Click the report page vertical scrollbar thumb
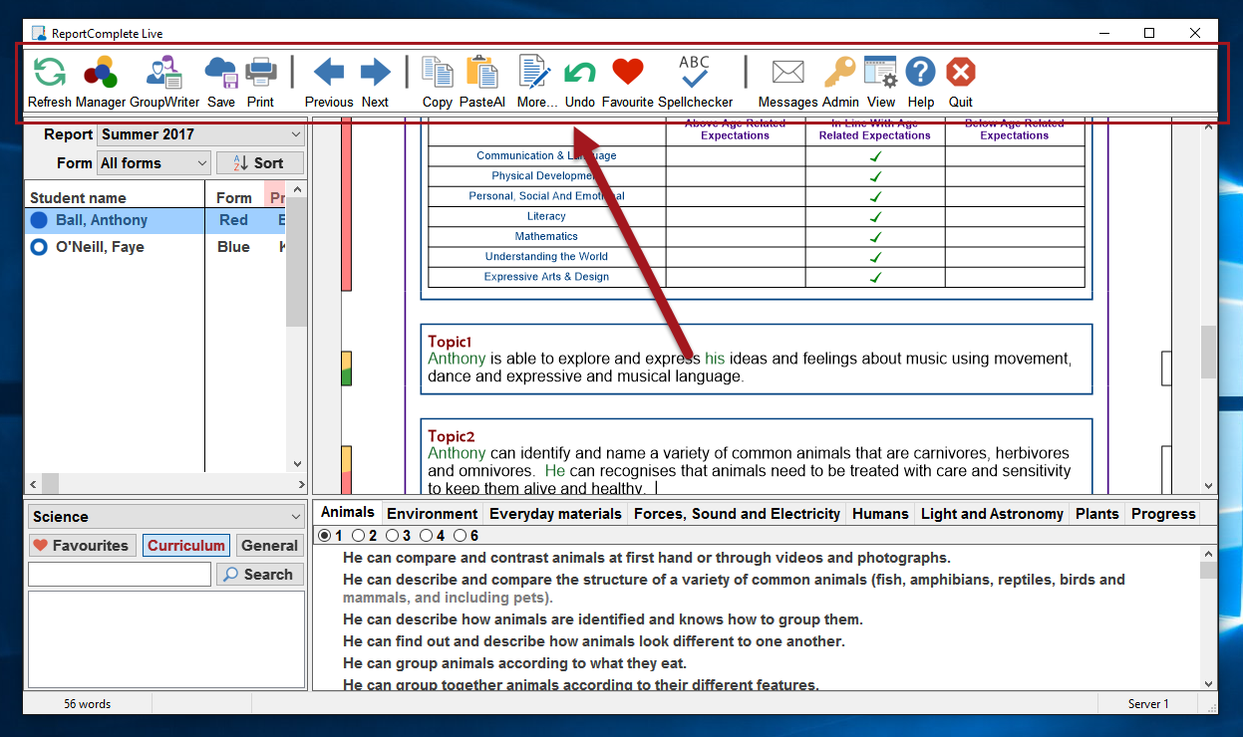Screen dimensions: 1243x737 (1208, 353)
